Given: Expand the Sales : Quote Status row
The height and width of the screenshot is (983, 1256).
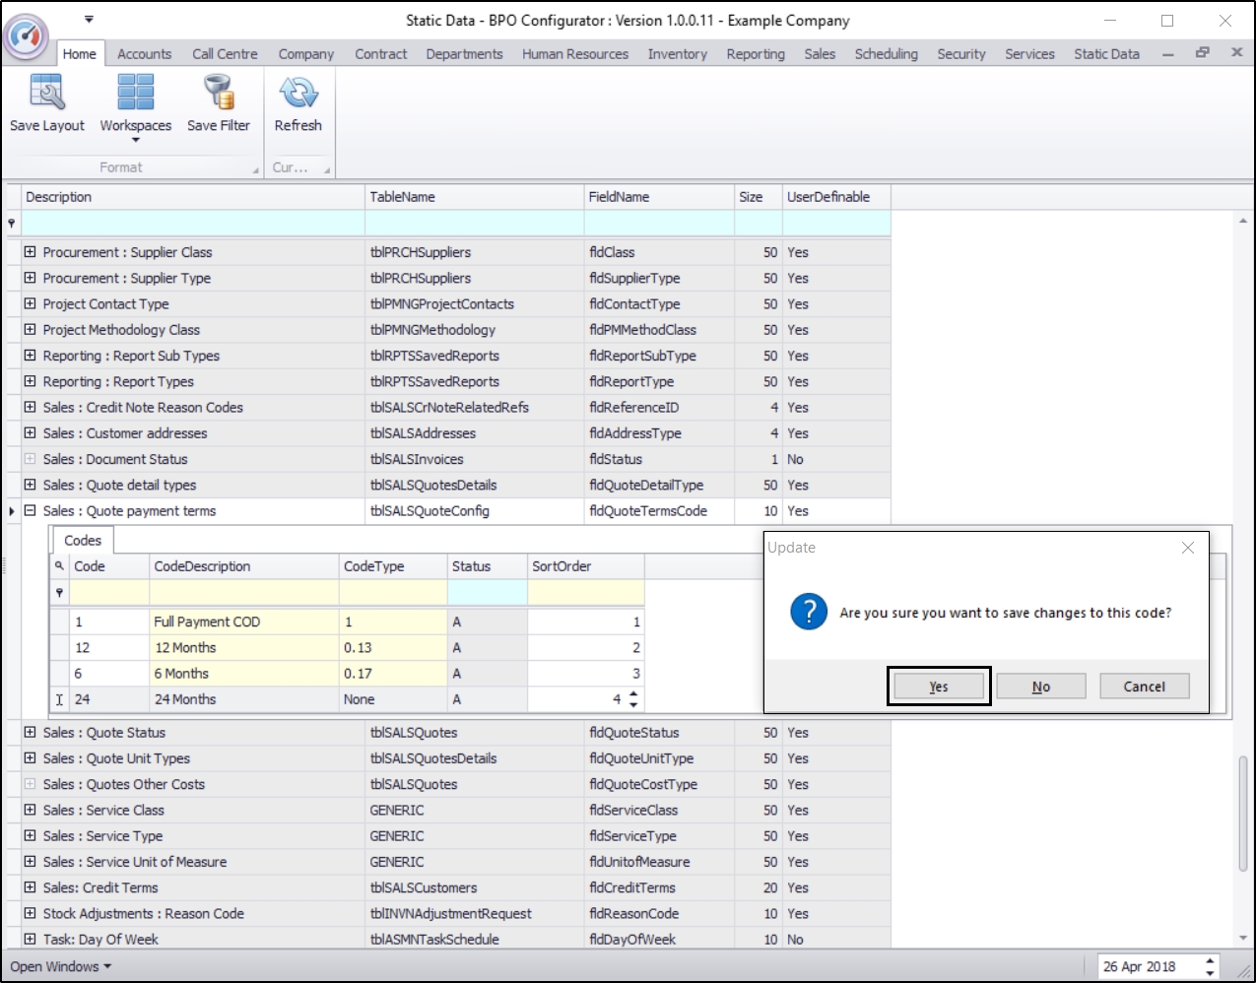Looking at the screenshot, I should (30, 733).
